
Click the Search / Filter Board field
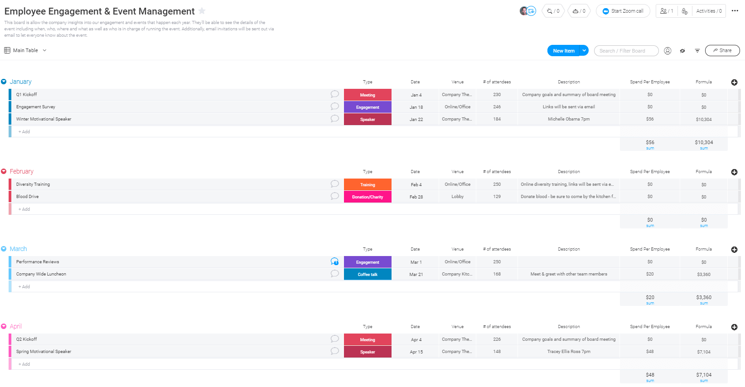point(626,51)
